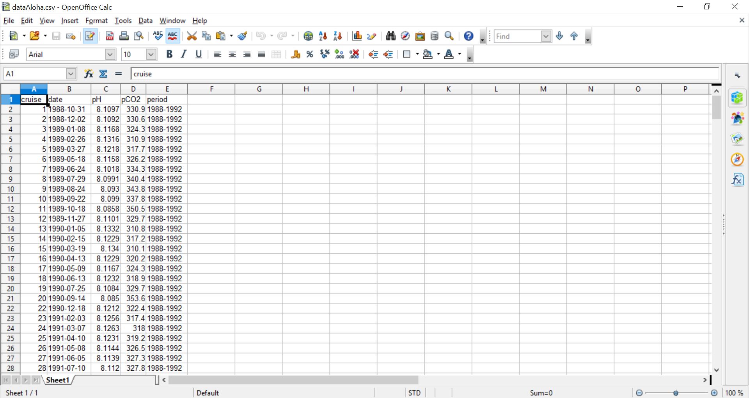The width and height of the screenshot is (749, 398).
Task: Open the Format menu
Action: pos(96,21)
